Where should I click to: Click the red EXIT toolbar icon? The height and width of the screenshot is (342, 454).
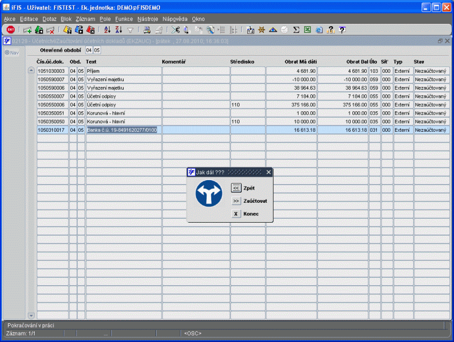click(10, 30)
